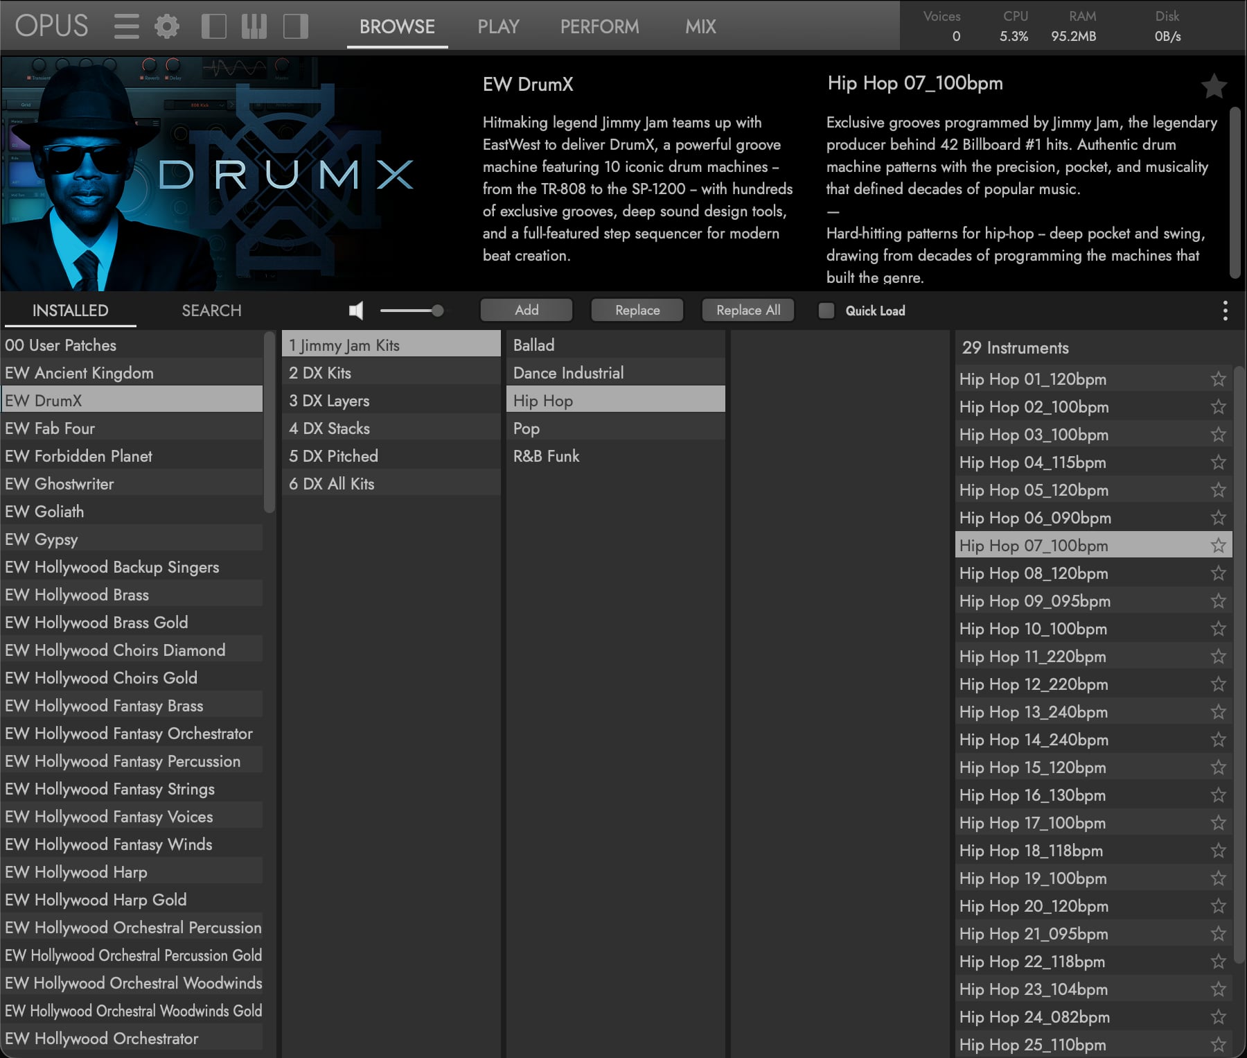The image size is (1247, 1058).
Task: Open the SEARCH tab
Action: (x=211, y=311)
